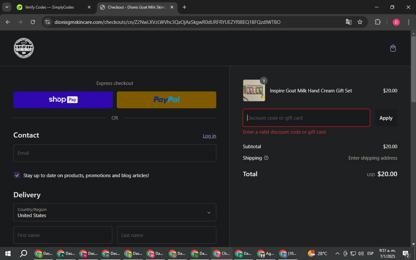The image size is (416, 260).
Task: Click the Express checkout heading
Action: click(115, 83)
